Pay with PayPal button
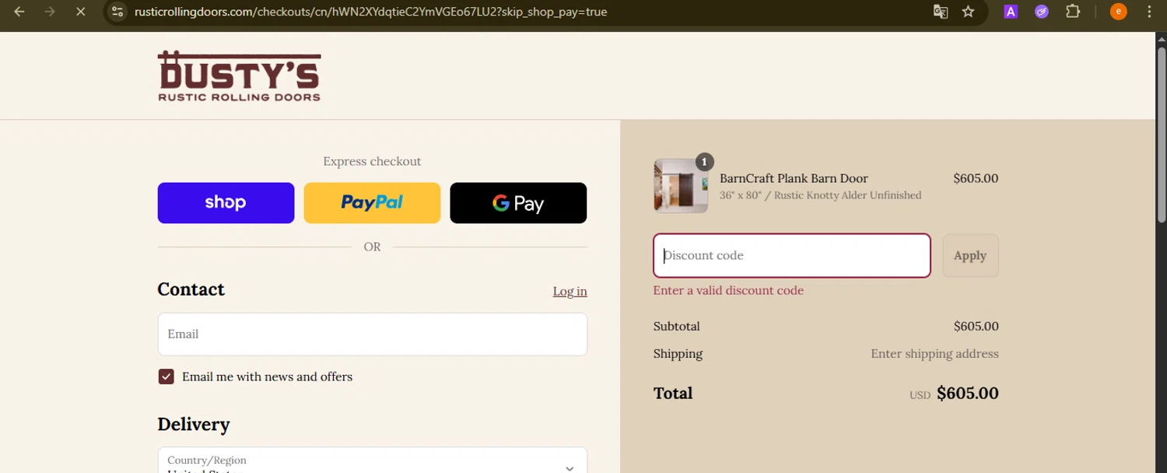The height and width of the screenshot is (473, 1167). pyautogui.click(x=372, y=203)
